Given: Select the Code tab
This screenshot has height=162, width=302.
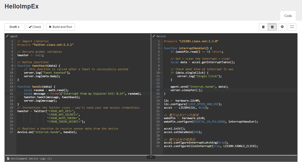Looking at the screenshot, I should (x=288, y=16).
